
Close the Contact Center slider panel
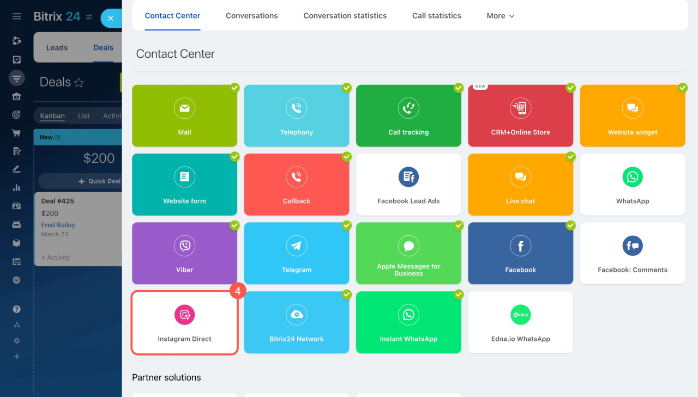pos(111,18)
